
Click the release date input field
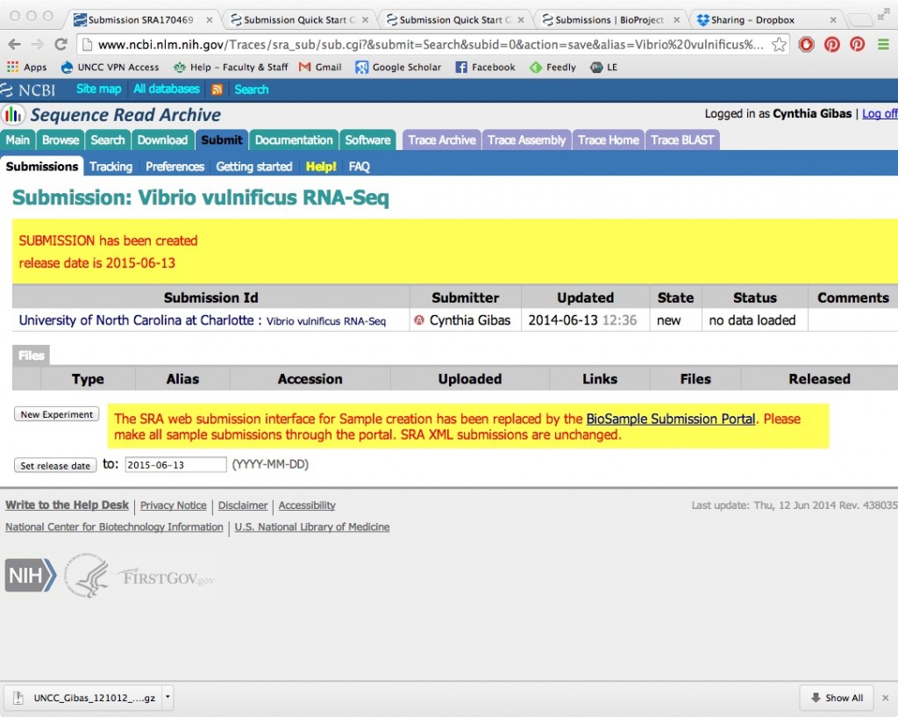(175, 465)
